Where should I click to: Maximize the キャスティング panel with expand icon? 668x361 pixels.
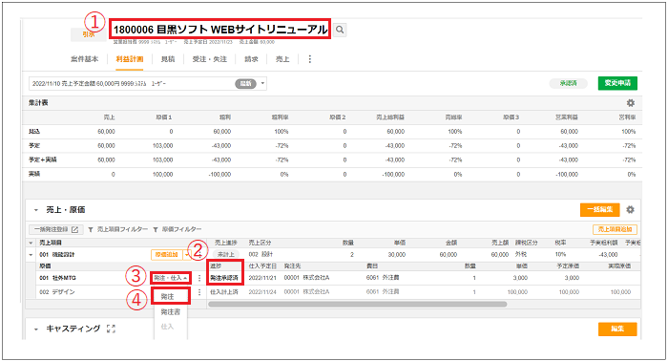coord(112,329)
